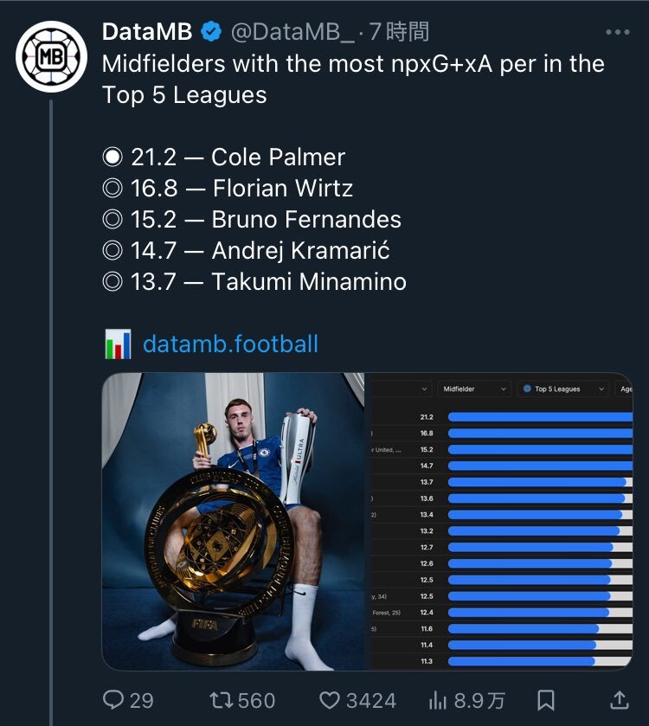Click the blue verified badge

211,31
